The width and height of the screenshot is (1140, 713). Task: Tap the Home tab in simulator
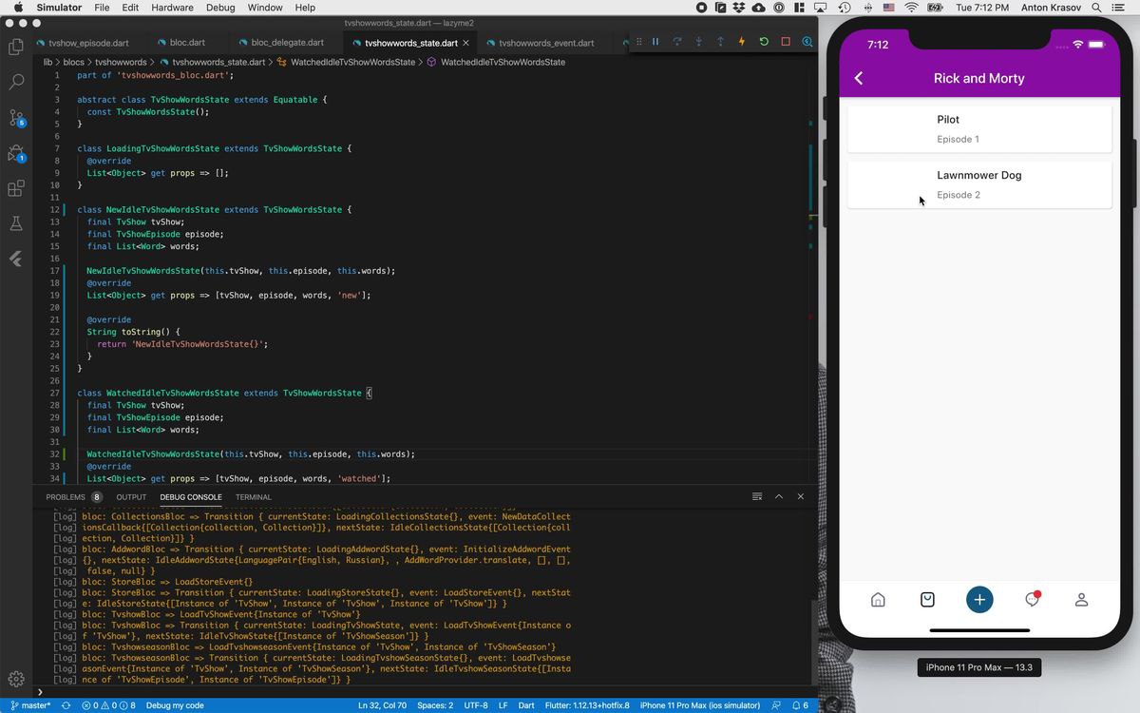click(x=878, y=600)
